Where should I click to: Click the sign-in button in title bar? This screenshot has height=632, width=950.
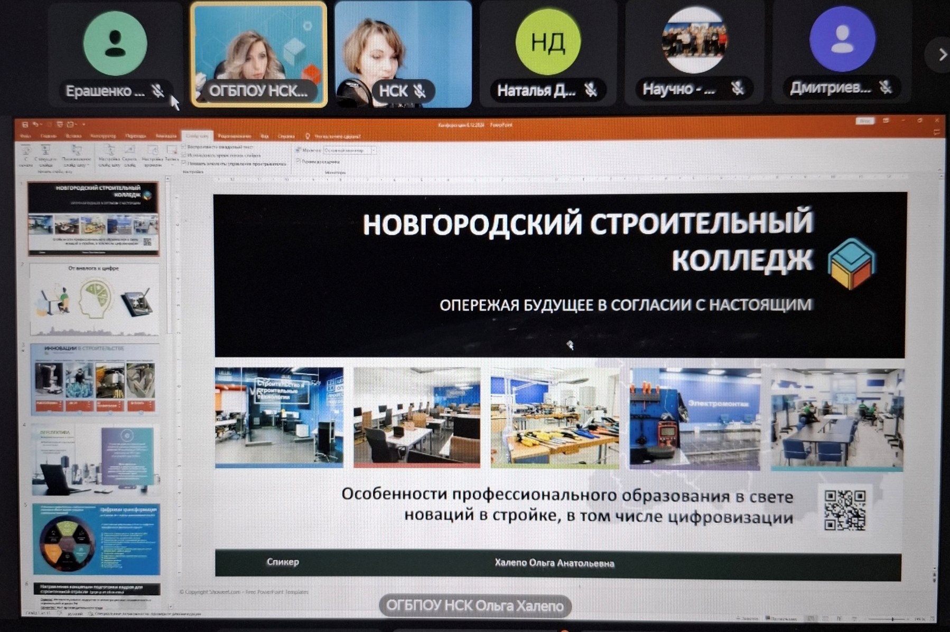[x=864, y=121]
